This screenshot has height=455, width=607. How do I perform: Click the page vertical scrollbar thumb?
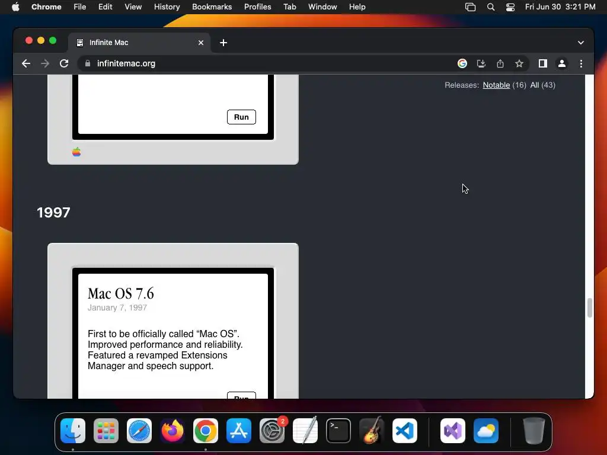click(590, 307)
